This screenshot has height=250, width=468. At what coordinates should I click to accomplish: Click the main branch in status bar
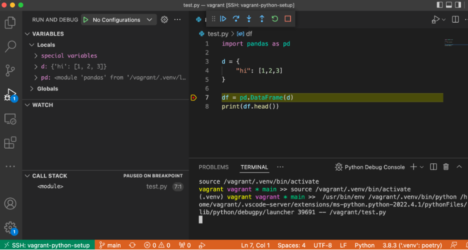tap(110, 245)
